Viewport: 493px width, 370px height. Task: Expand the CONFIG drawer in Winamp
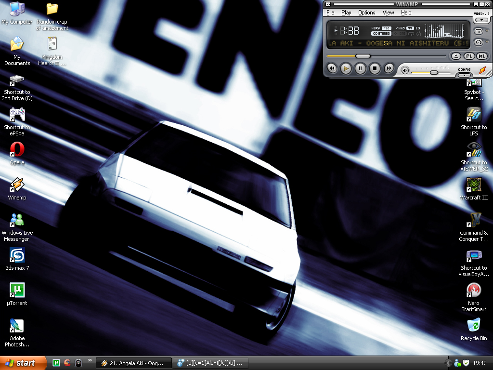[x=465, y=75]
